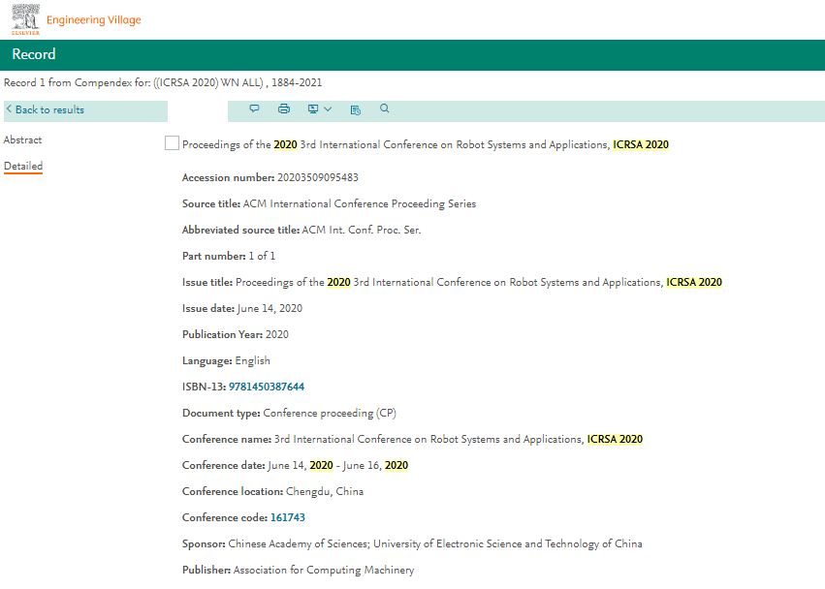Tick the checkbox beside the proceedings title
This screenshot has height=589, width=825.
172,143
